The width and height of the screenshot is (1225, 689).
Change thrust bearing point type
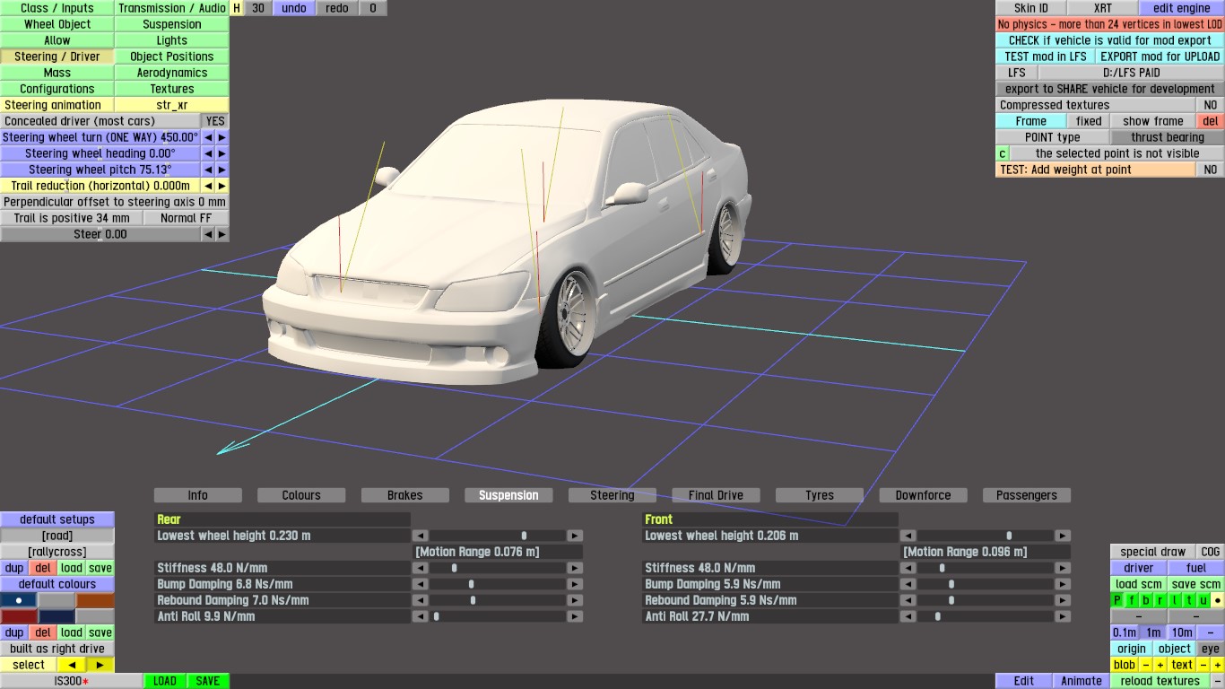(1168, 137)
